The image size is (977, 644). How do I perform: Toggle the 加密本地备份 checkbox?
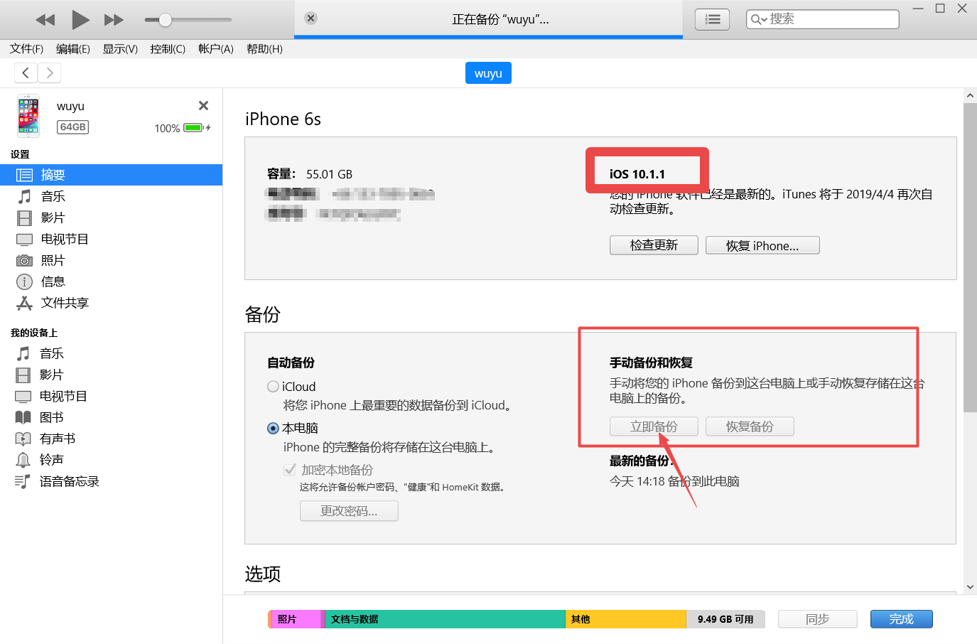290,470
